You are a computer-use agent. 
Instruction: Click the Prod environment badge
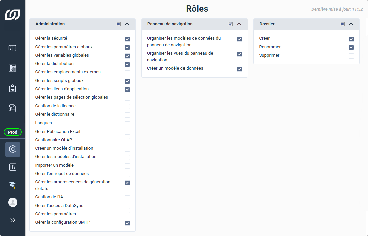[13, 132]
